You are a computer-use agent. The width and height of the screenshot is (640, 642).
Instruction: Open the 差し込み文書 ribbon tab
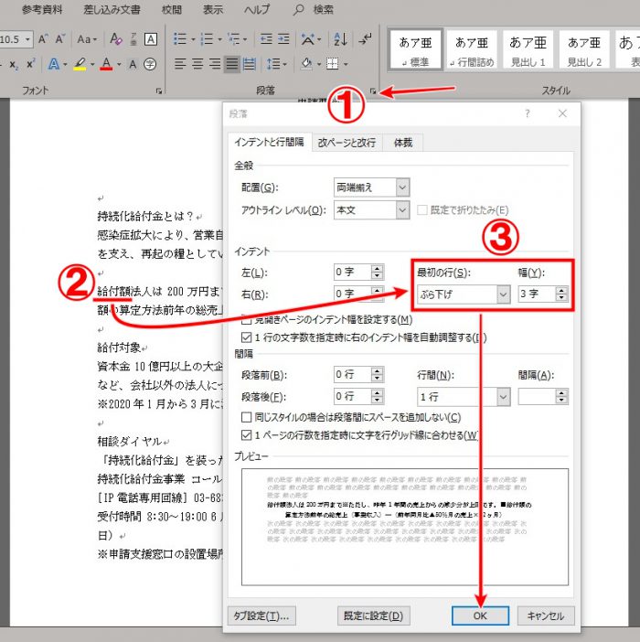[112, 9]
